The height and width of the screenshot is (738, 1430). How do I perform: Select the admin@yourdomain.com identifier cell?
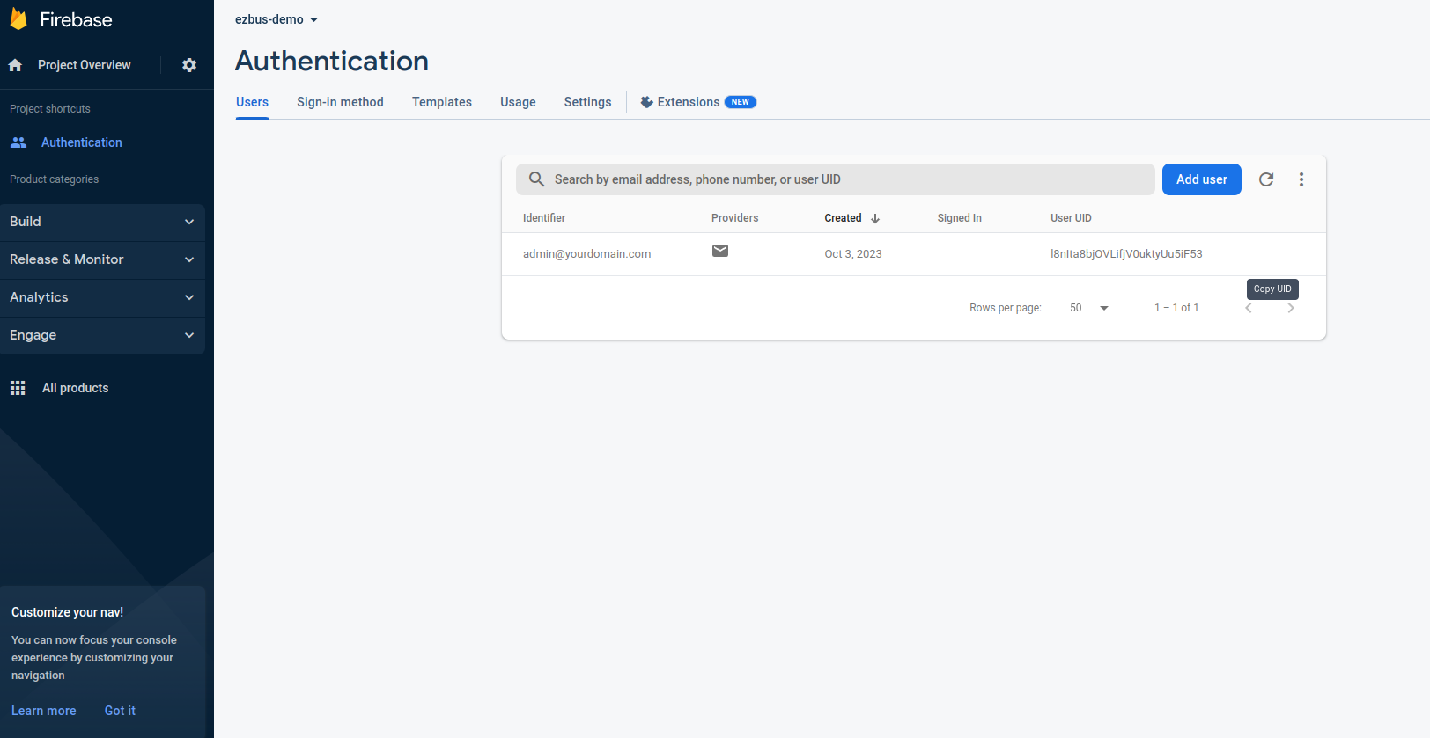pos(587,254)
